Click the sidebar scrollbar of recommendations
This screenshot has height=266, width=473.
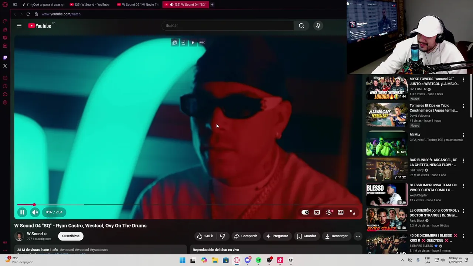click(471, 96)
